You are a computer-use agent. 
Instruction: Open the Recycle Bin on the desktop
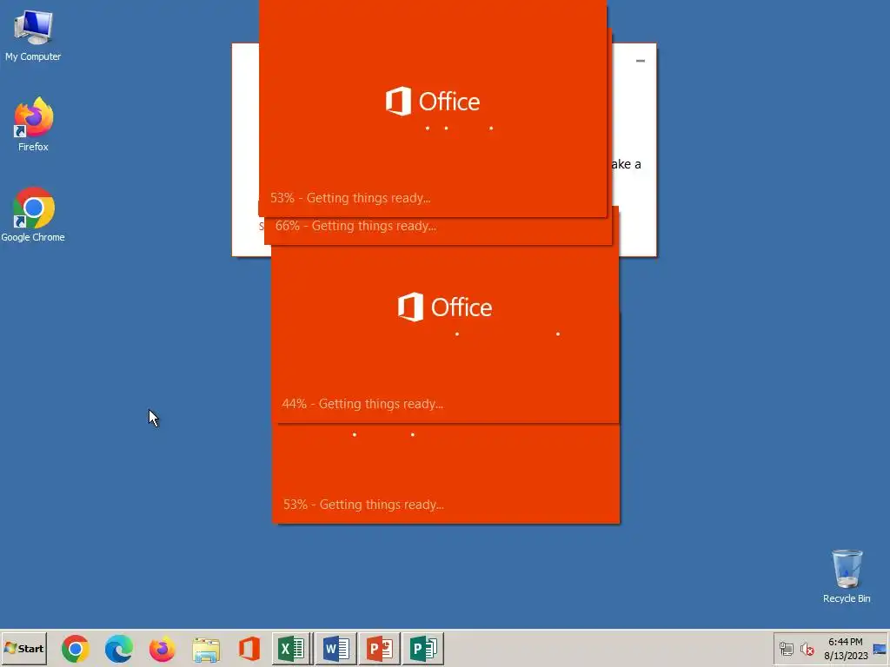[847, 577]
